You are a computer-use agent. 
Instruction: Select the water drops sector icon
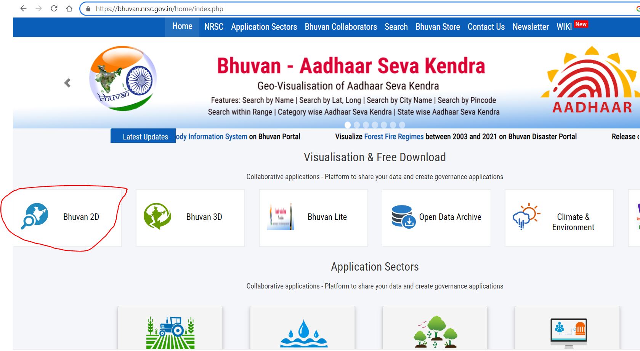point(303,334)
